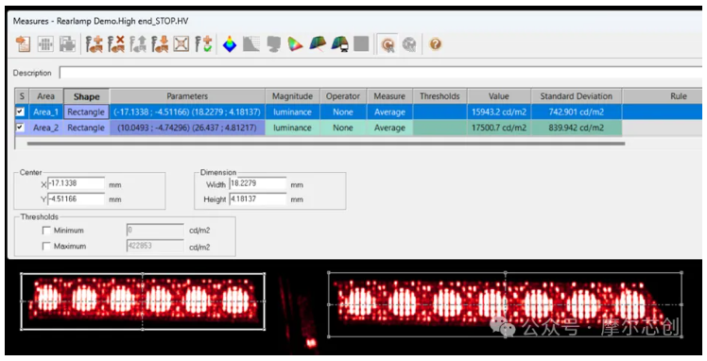Click the blue diamond false color icon
The image size is (707, 361).
pos(230,44)
